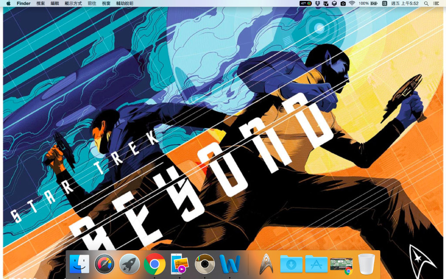Open the 前往 menu
Viewport: 446px width, 279px height.
[x=92, y=3]
